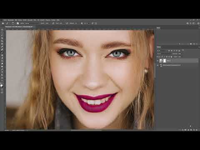
Task: Toggle visibility of the bottom layer
Action: tap(158, 65)
